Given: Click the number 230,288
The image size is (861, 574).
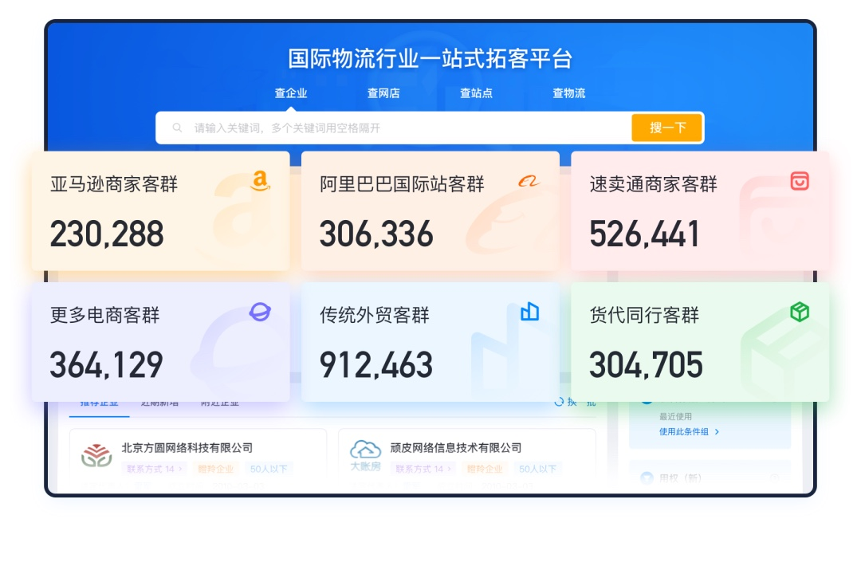Looking at the screenshot, I should (x=107, y=234).
